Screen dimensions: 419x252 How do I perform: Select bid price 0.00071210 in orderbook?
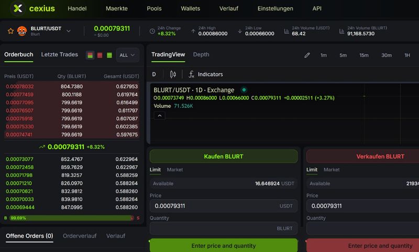click(19, 183)
